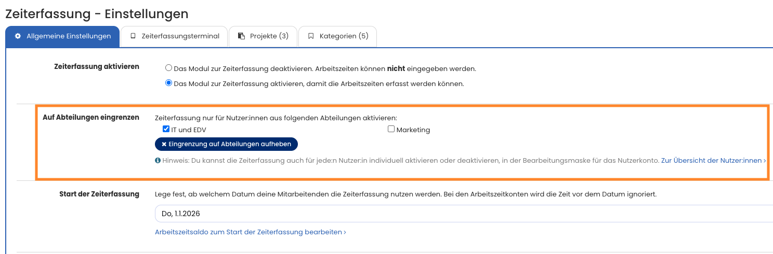The width and height of the screenshot is (773, 254).
Task: Follow Arbeitszeitsaldo zum Start der Zeiterfassung link
Action: pyautogui.click(x=248, y=232)
